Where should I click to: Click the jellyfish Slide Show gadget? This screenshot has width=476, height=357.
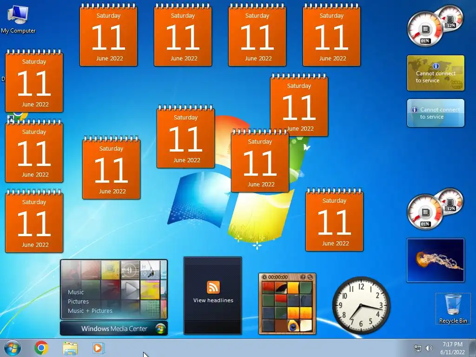[x=435, y=260]
